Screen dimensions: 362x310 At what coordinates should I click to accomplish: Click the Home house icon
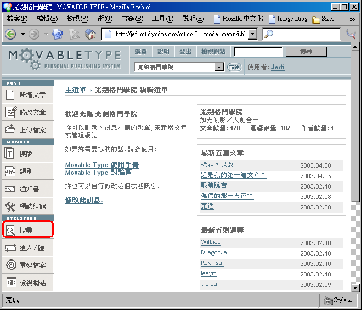point(90,34)
